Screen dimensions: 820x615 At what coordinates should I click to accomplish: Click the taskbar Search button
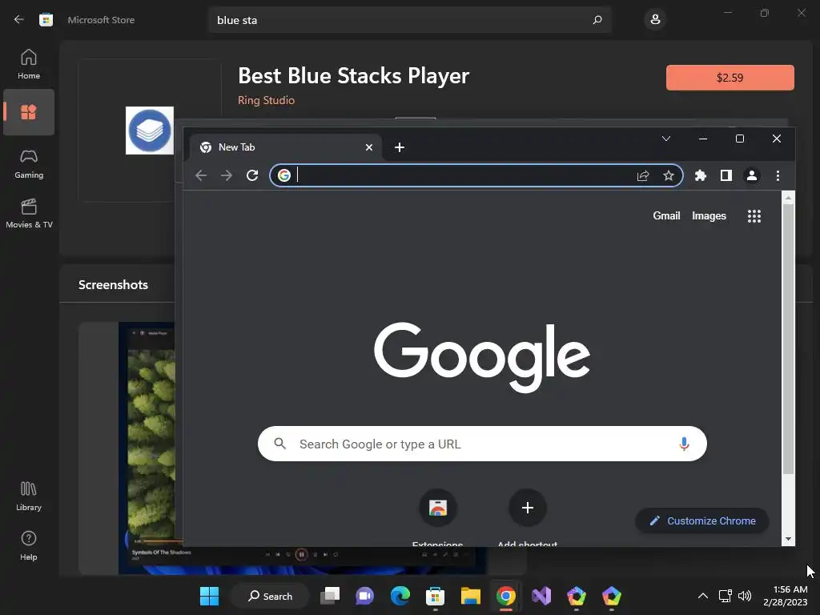(271, 596)
